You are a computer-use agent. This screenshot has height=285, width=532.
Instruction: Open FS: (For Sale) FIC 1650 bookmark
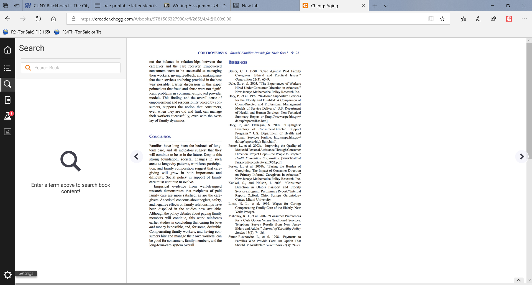point(27,32)
